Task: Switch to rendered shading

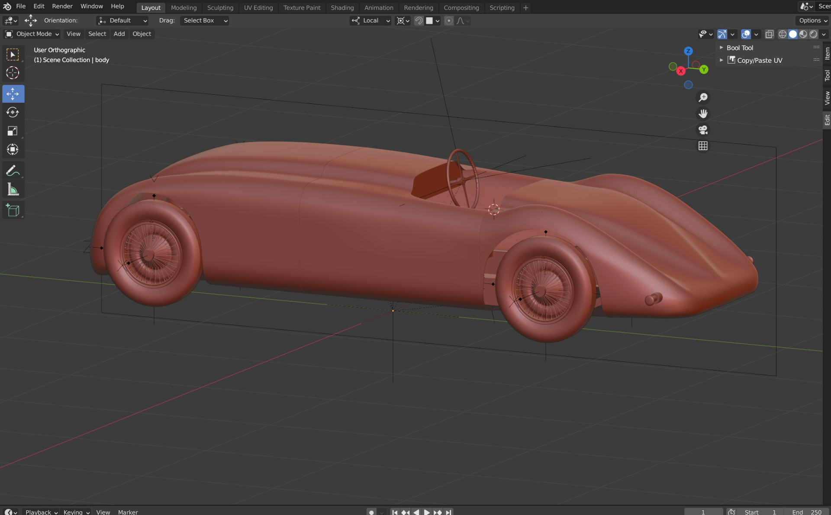Action: [814, 34]
